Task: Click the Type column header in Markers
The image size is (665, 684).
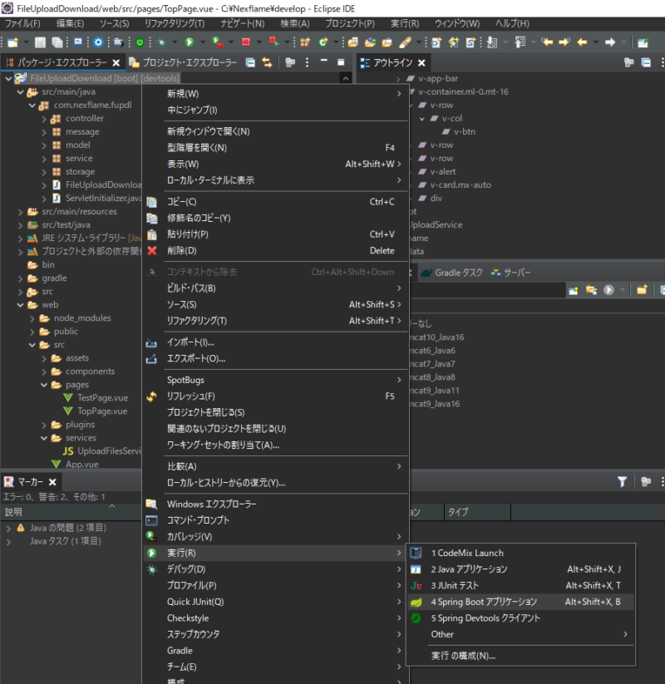Action: 458,512
